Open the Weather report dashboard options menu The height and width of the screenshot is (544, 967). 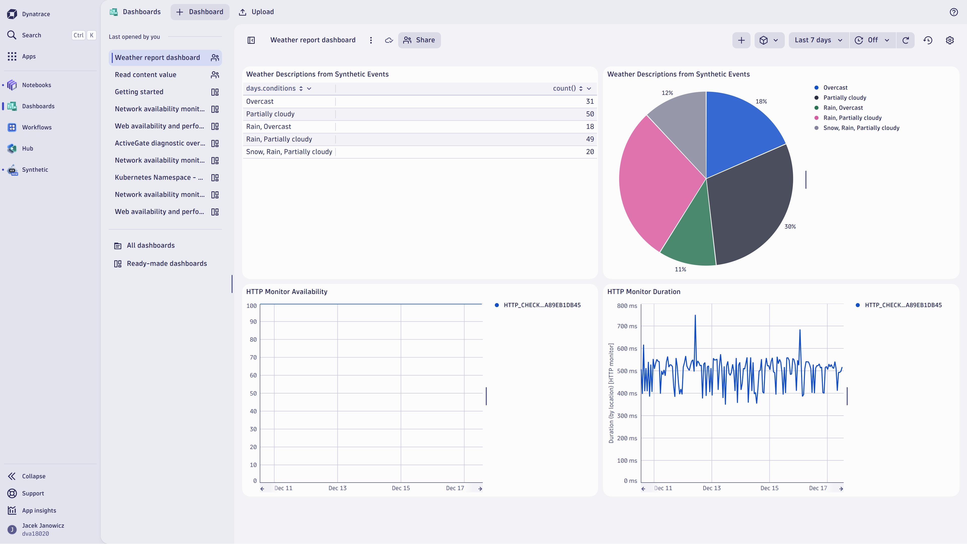371,40
